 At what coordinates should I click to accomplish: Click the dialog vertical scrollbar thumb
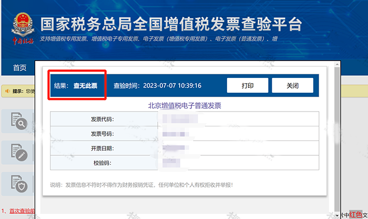[337, 138]
